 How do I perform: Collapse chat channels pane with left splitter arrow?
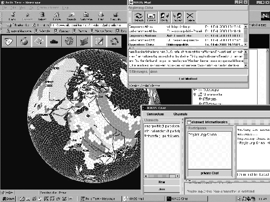pyautogui.click(x=183, y=119)
